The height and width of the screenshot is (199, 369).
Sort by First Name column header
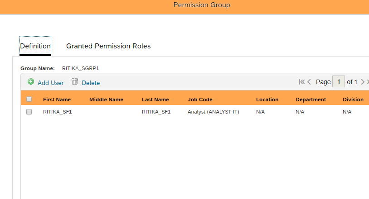(57, 99)
